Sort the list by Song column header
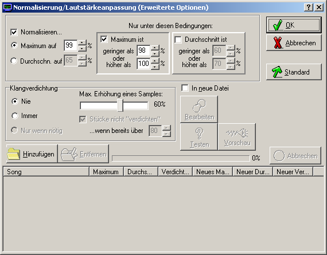Screen dimensions: 327x255 46,172
